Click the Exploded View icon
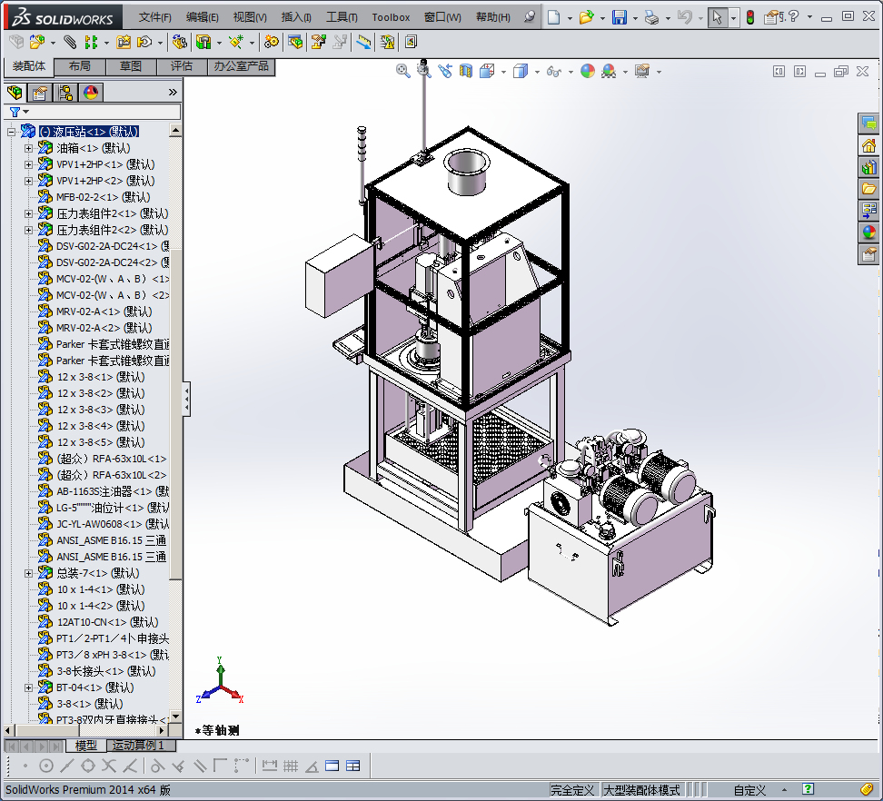The image size is (883, 801). coord(319,42)
